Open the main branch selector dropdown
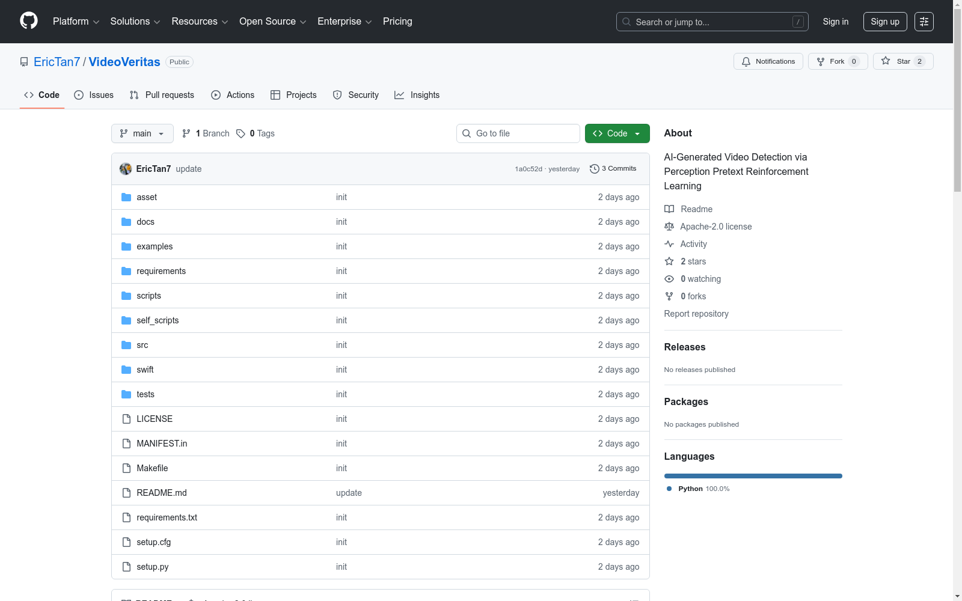This screenshot has width=962, height=601. 142,133
